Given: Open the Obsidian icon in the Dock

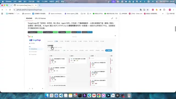Looking at the screenshot, I should pos(84,95).
